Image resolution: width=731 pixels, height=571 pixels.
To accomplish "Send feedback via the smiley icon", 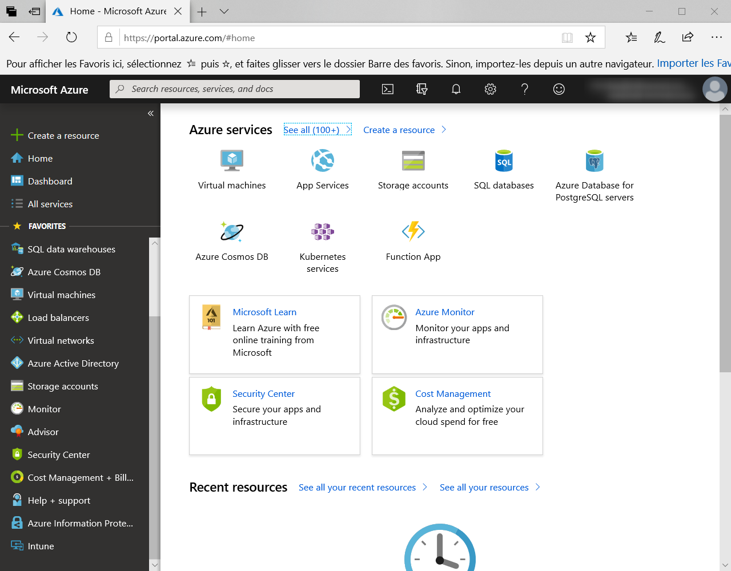I will 559,89.
